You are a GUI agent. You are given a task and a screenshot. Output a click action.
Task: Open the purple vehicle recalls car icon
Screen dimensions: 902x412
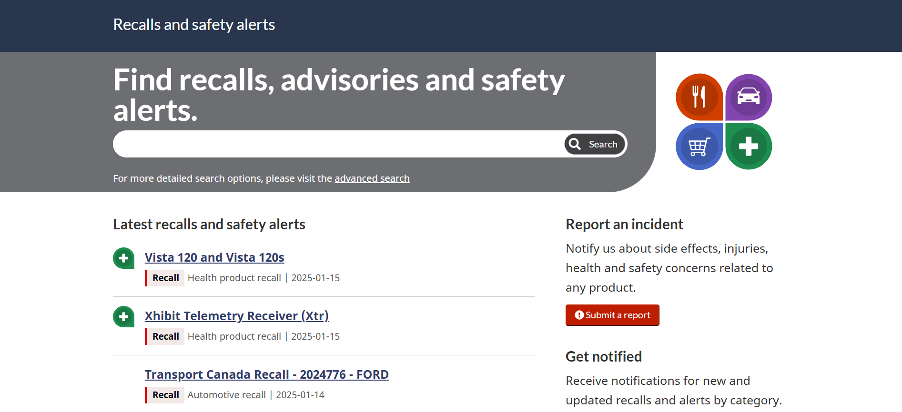748,97
